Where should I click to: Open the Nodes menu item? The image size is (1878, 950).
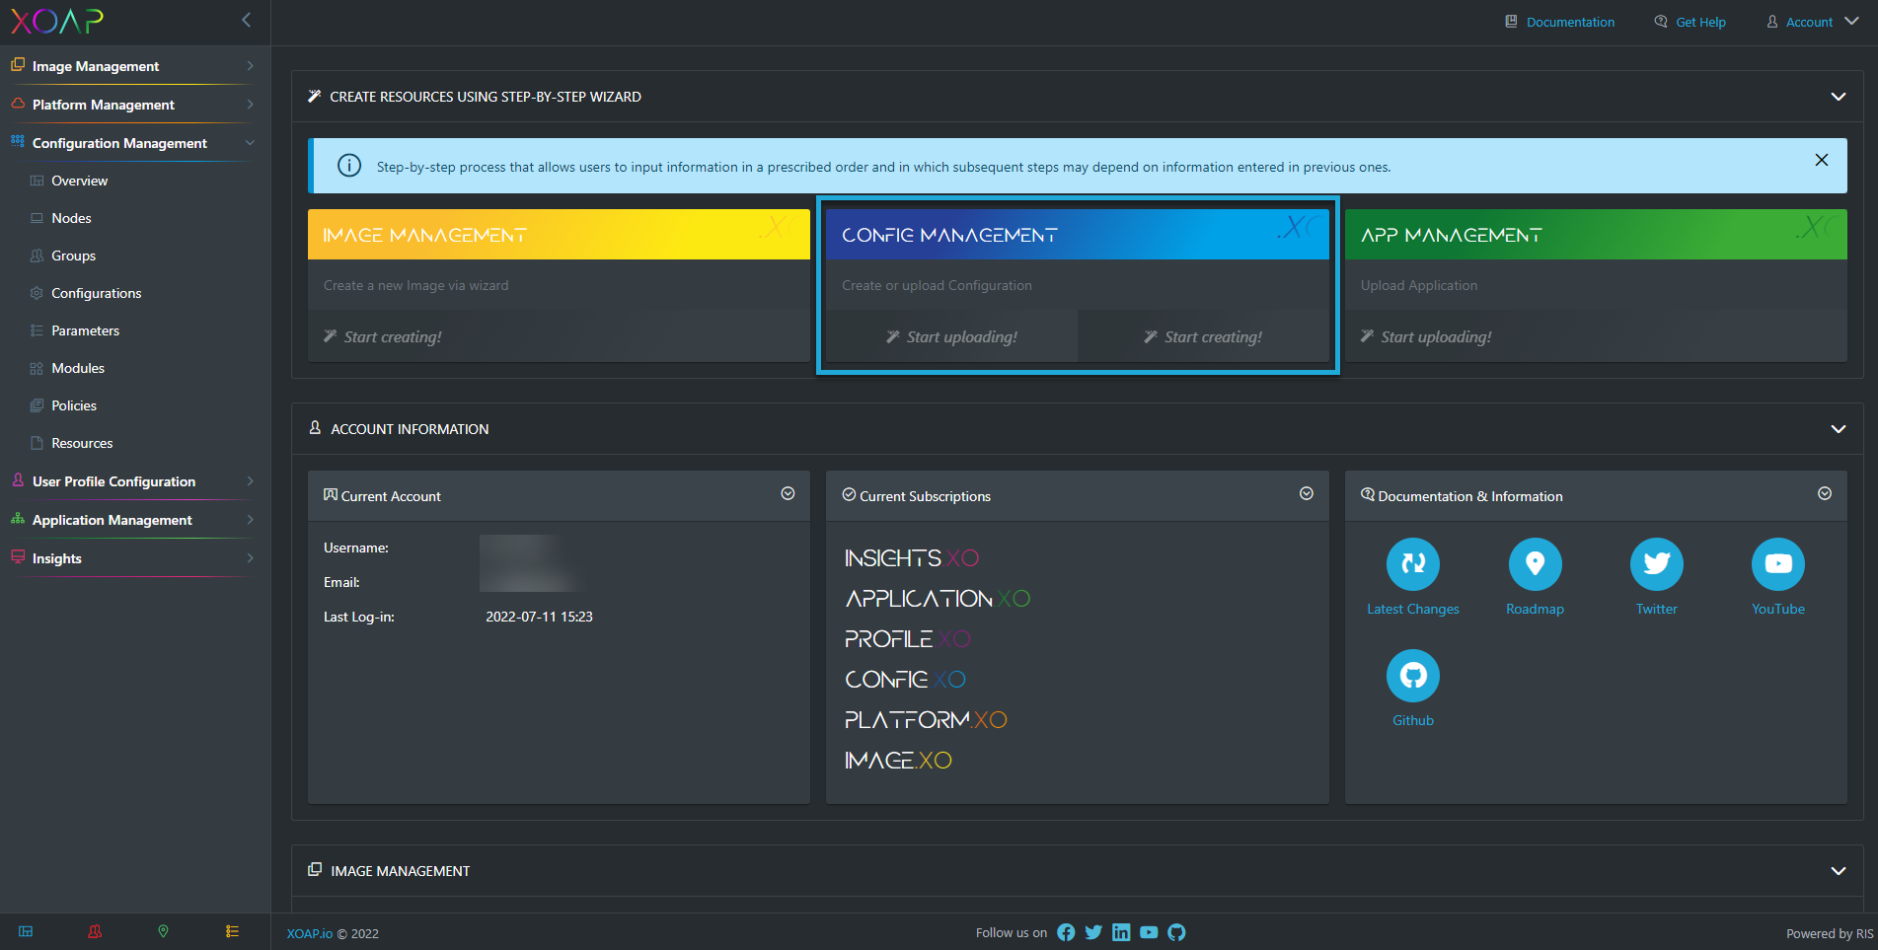pos(71,218)
